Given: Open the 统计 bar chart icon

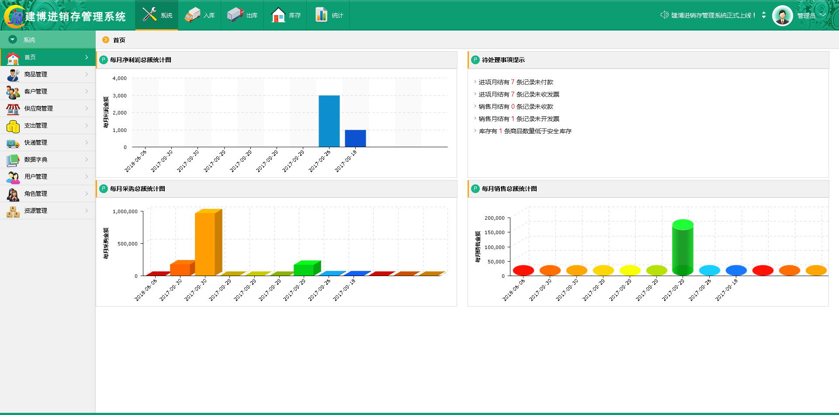Looking at the screenshot, I should pos(321,15).
